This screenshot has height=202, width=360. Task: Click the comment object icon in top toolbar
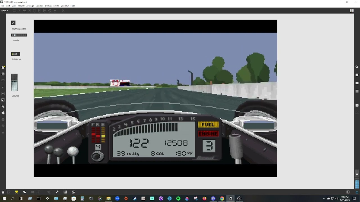24,11
